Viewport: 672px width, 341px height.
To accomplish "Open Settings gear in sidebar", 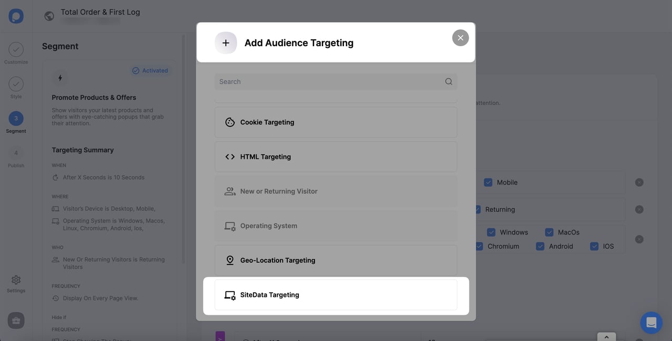I will click(x=16, y=284).
